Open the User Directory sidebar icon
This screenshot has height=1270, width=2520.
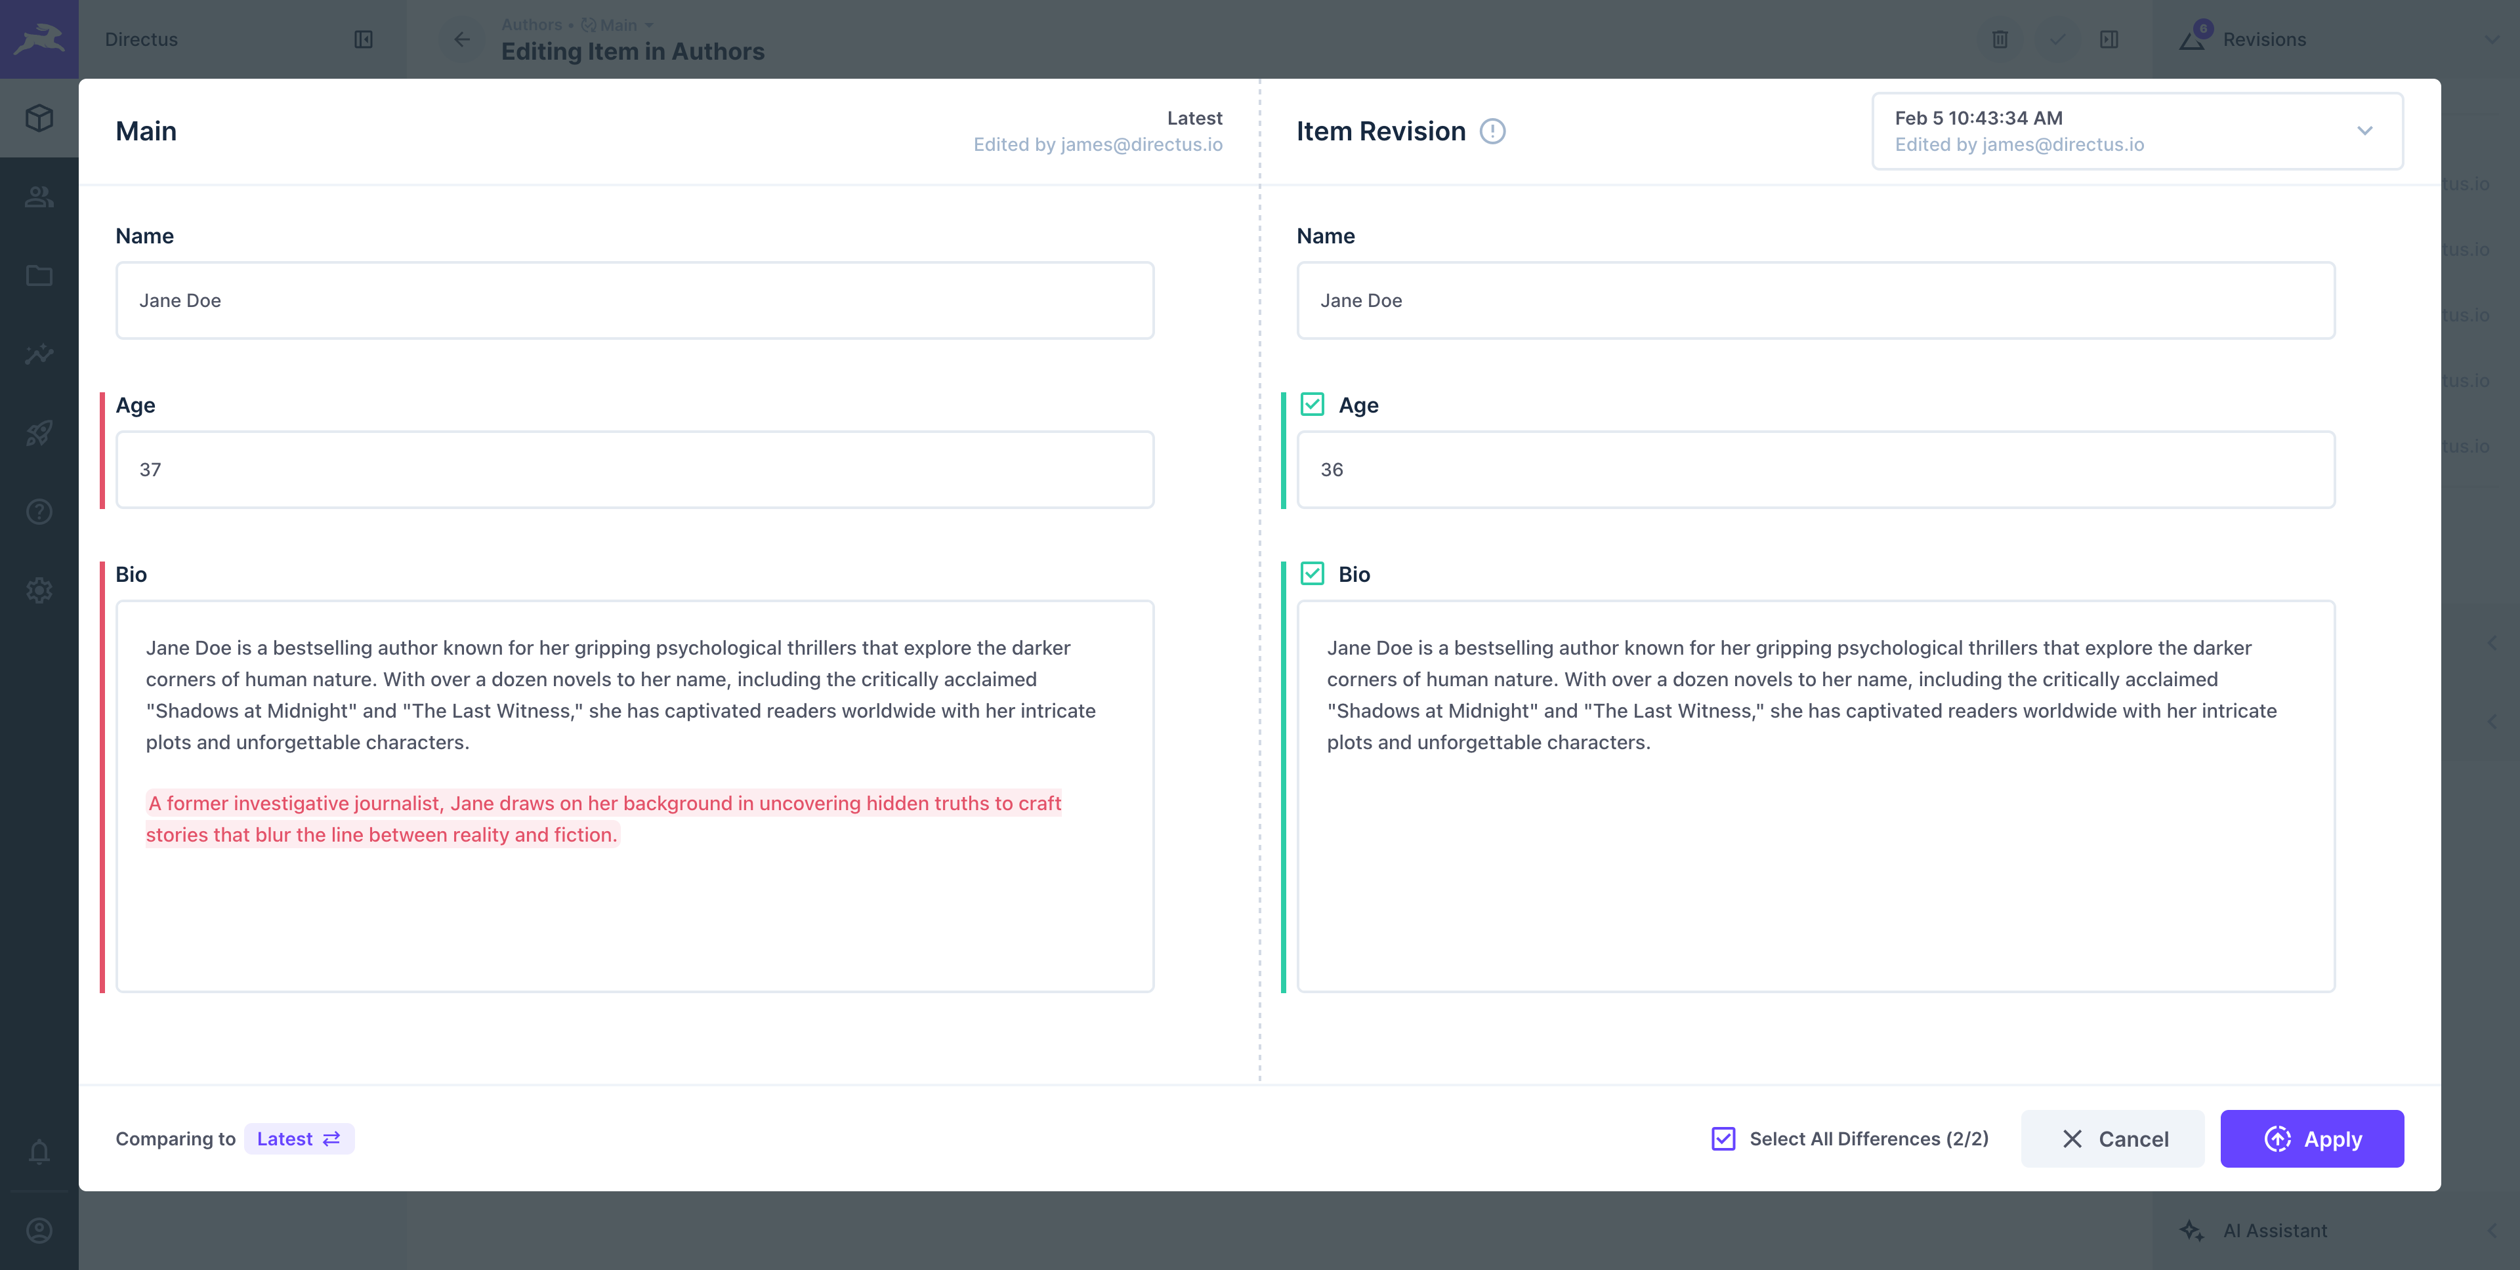(39, 197)
